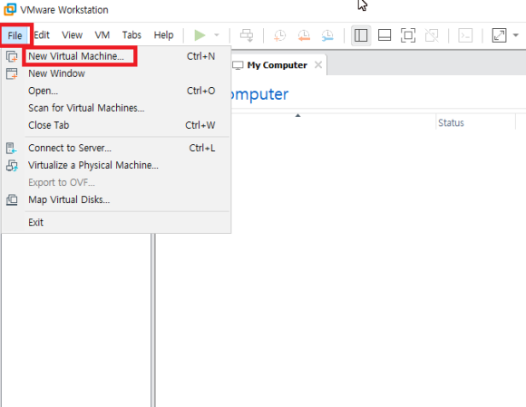Select Map Virtual Disks... entry

[116, 199]
